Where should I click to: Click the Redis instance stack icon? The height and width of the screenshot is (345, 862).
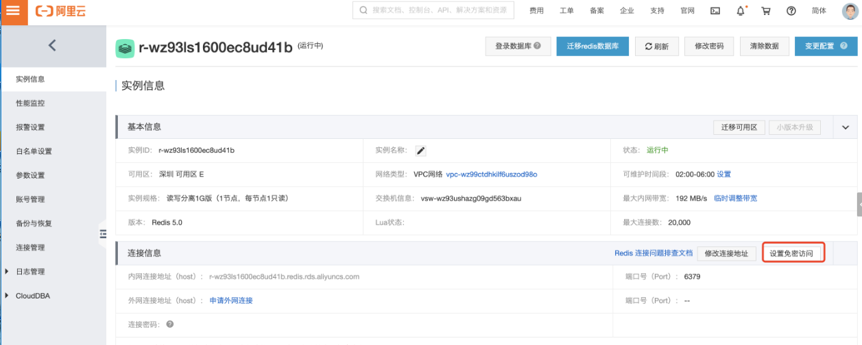(x=125, y=48)
